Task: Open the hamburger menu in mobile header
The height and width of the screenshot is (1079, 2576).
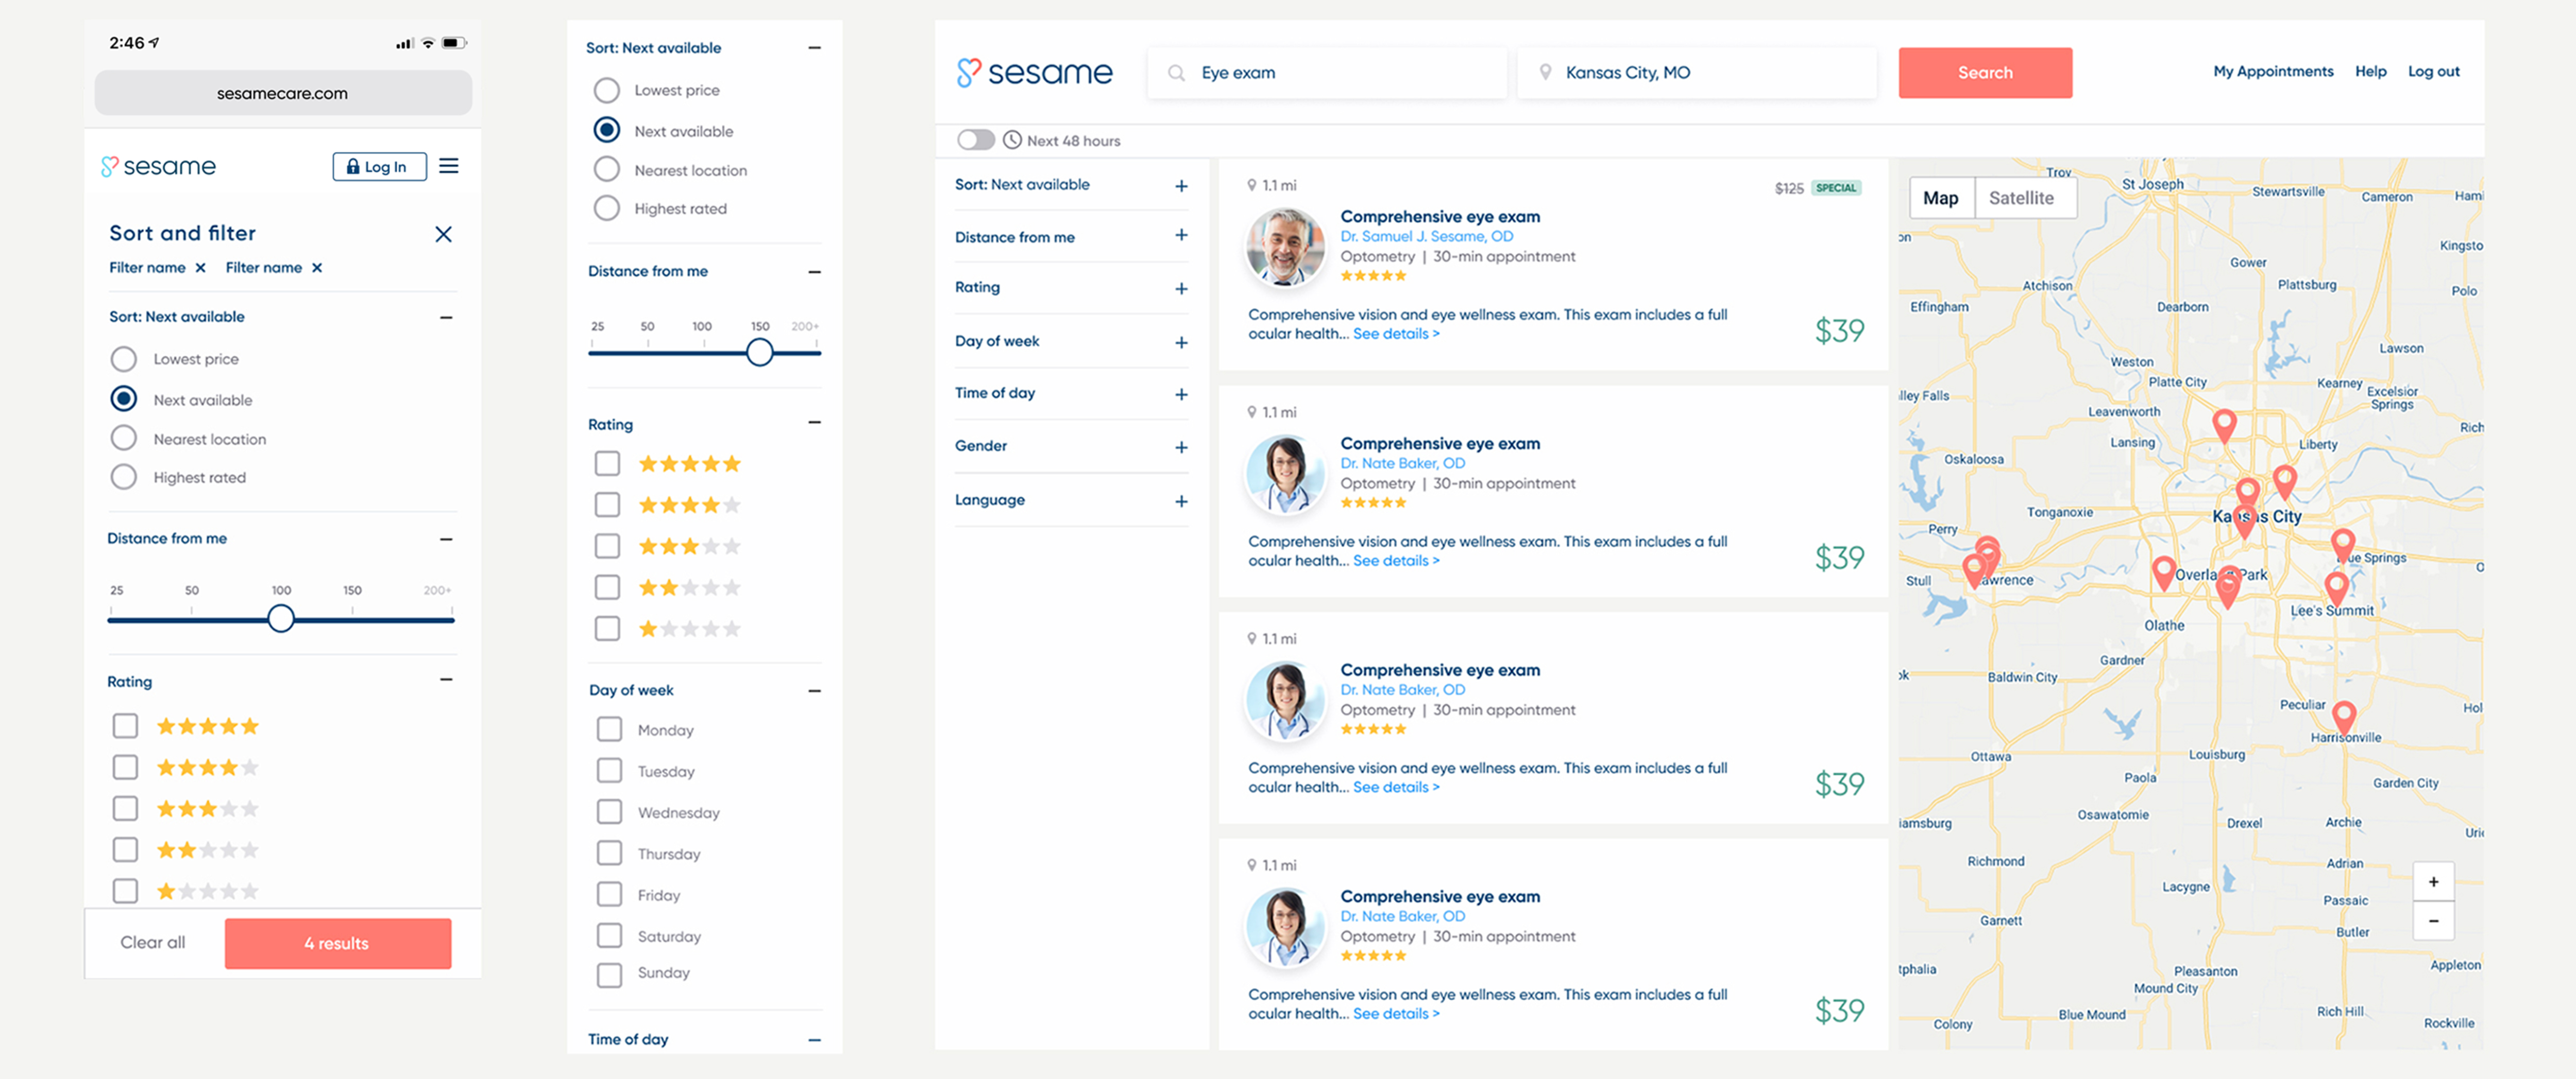Action: [x=449, y=166]
